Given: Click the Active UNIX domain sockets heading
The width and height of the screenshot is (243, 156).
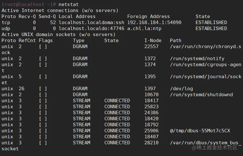Looking at the screenshot, I should (x=58, y=34).
